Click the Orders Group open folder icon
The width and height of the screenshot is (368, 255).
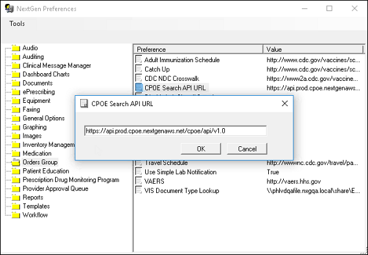click(x=16, y=162)
